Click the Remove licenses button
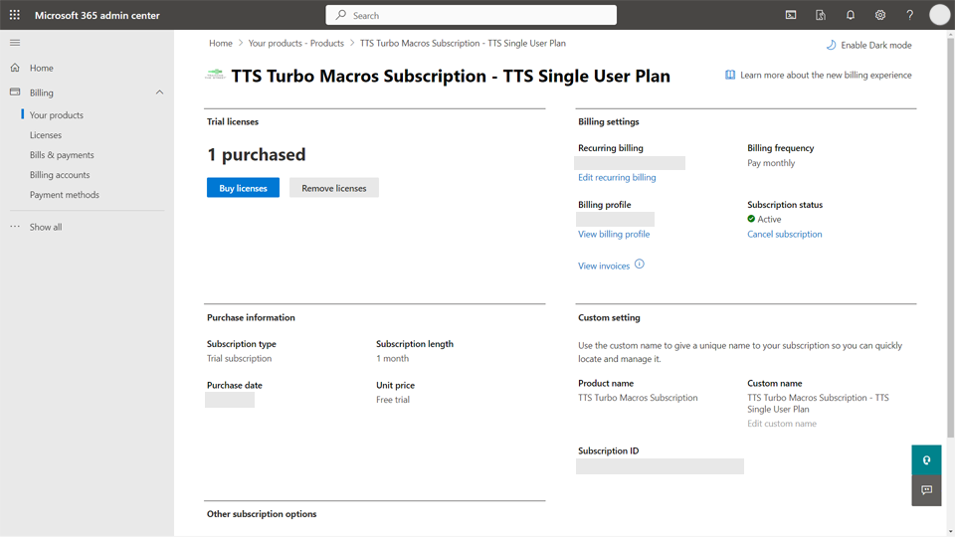Screen dimensions: 955x537 334,188
